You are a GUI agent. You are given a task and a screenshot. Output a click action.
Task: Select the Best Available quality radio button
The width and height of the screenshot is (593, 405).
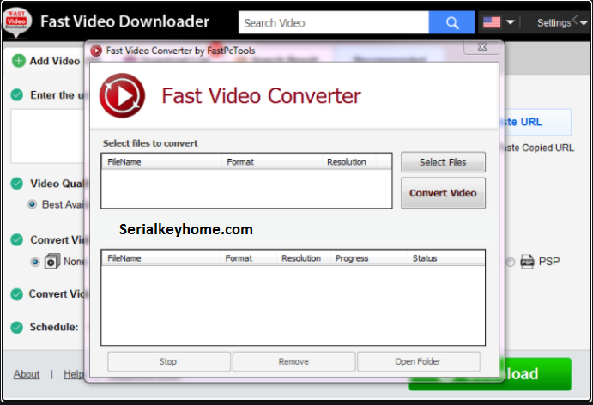coord(32,204)
